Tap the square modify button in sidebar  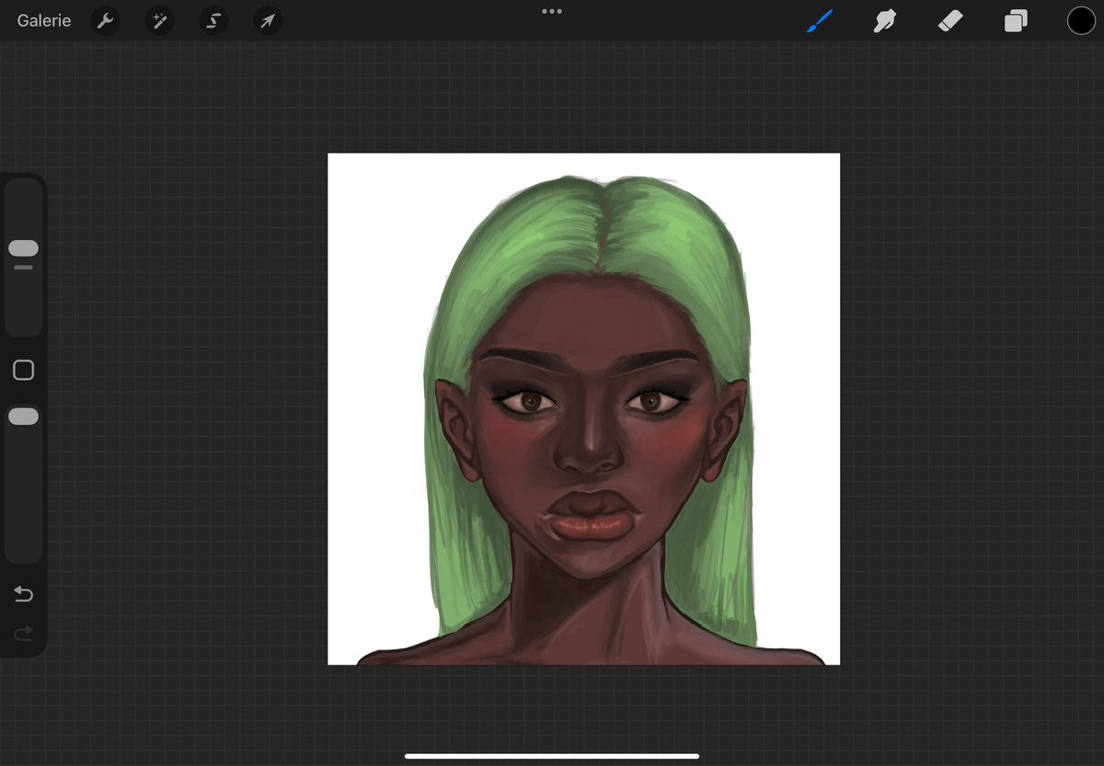pos(23,370)
